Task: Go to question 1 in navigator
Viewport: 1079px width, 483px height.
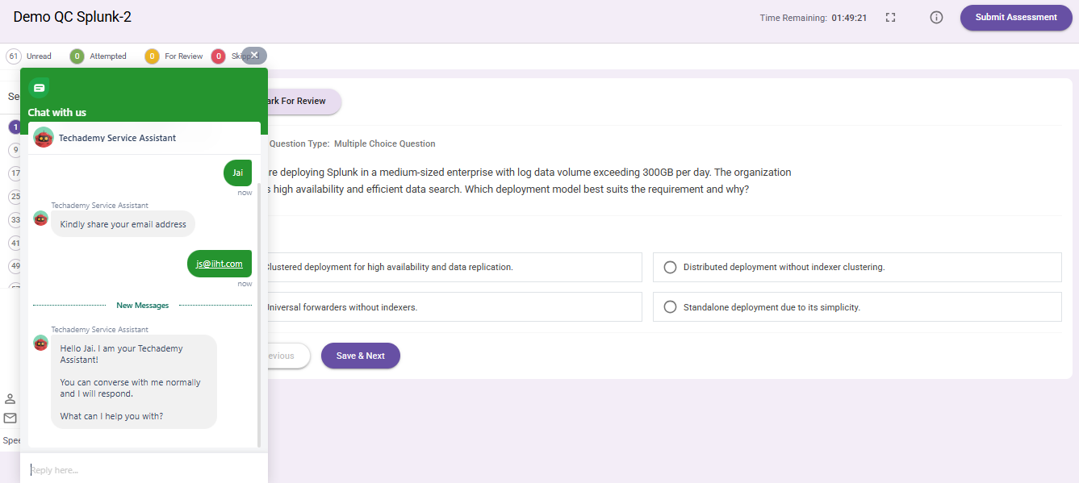Action: click(15, 127)
